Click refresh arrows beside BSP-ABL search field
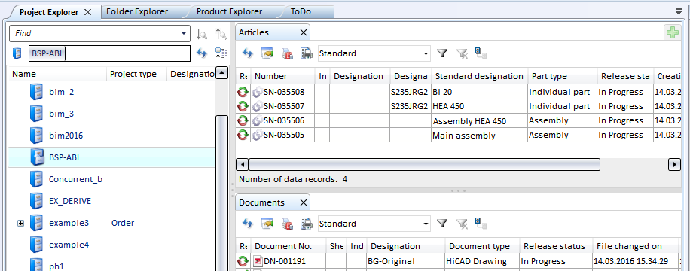Viewport: 690px width, 271px height. 202,53
